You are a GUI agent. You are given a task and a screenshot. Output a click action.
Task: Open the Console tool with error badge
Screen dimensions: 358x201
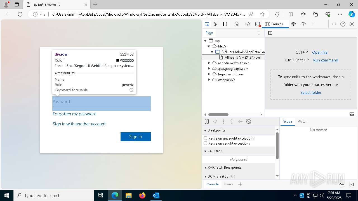coord(258,24)
